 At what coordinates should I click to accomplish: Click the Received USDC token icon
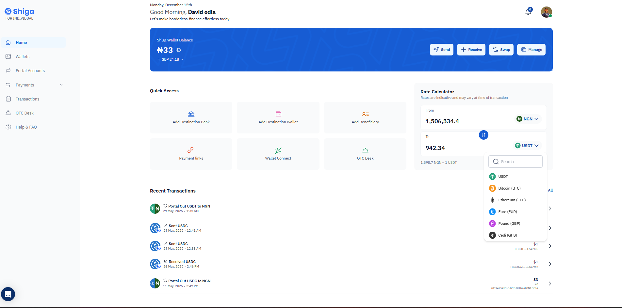[155, 264]
